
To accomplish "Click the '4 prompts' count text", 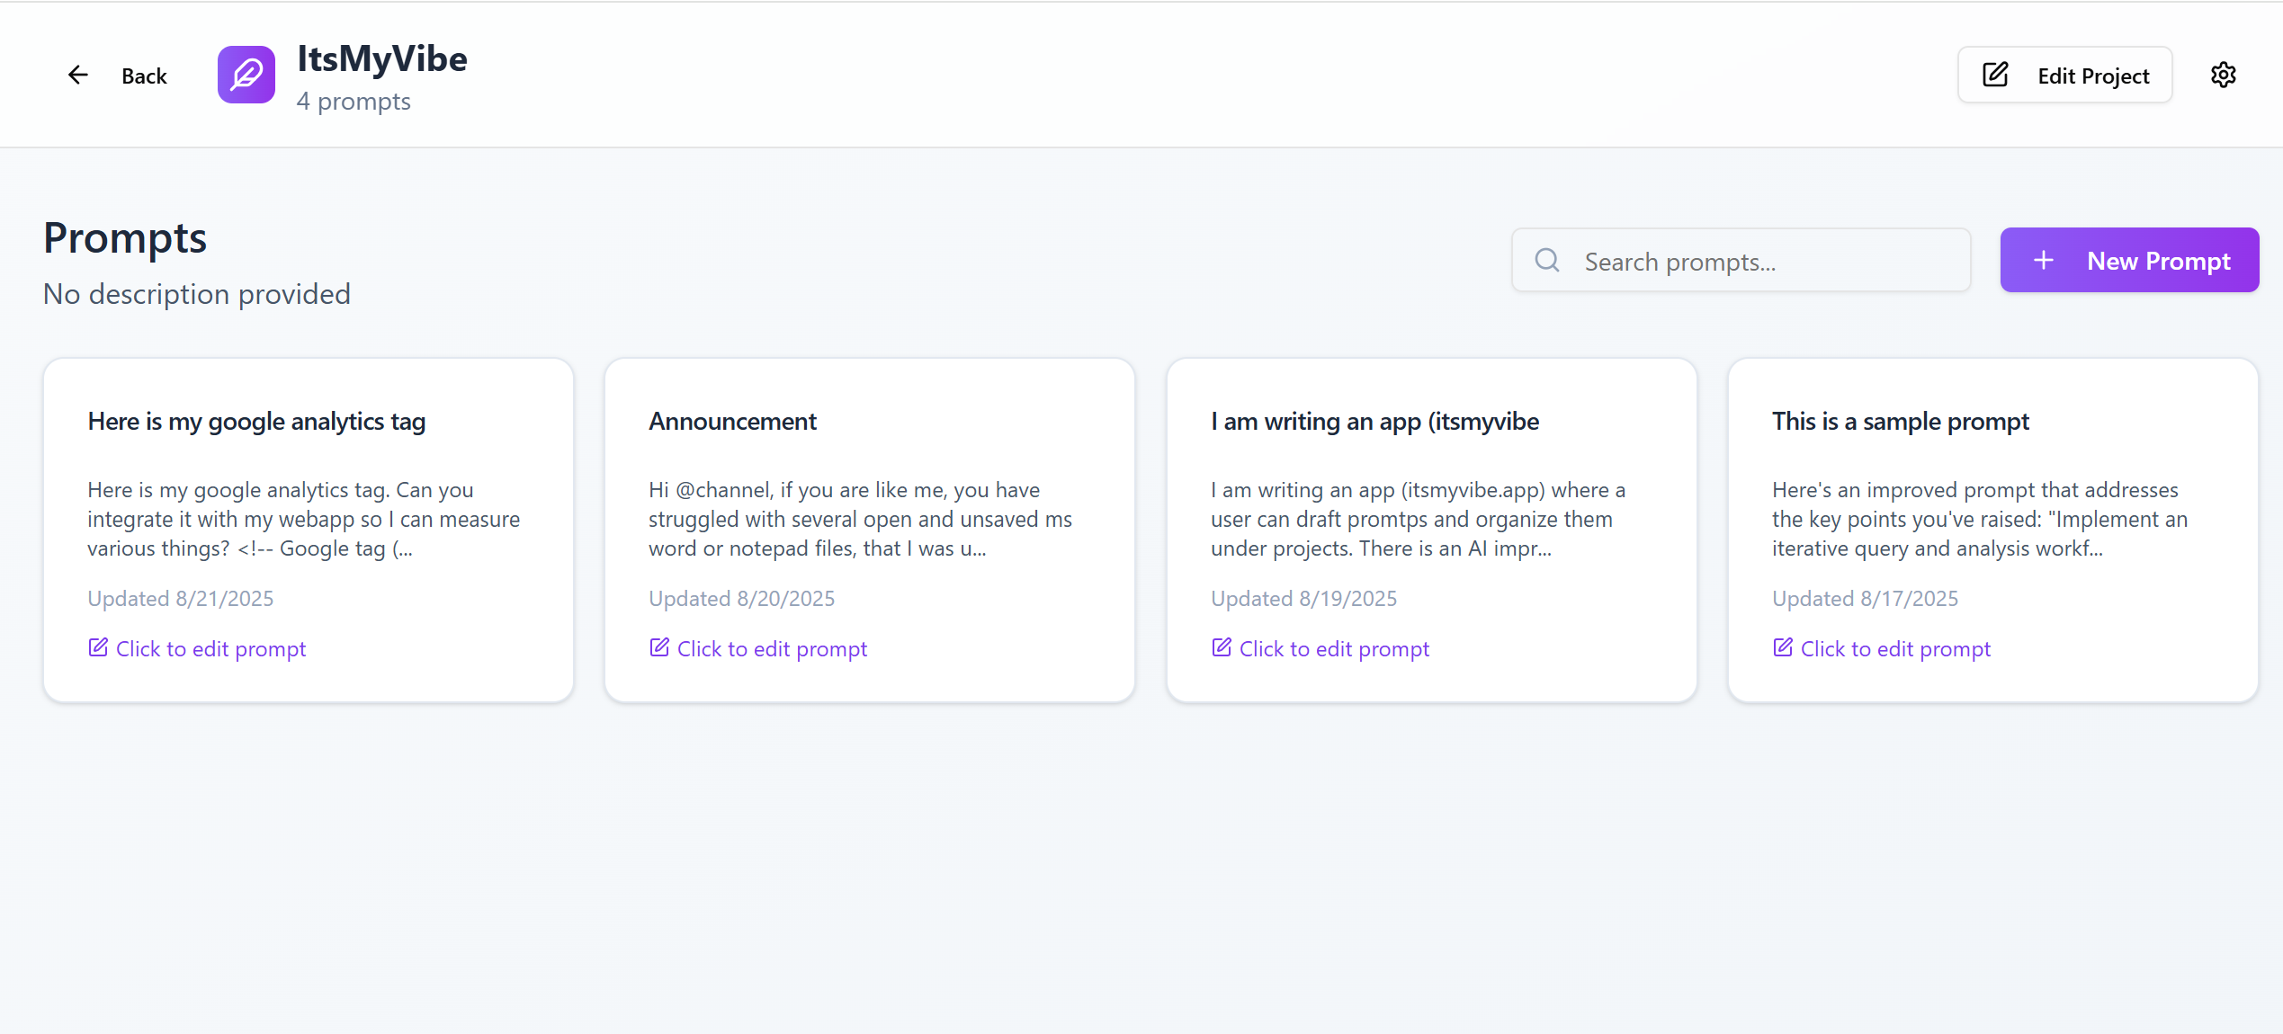I will coord(354,102).
